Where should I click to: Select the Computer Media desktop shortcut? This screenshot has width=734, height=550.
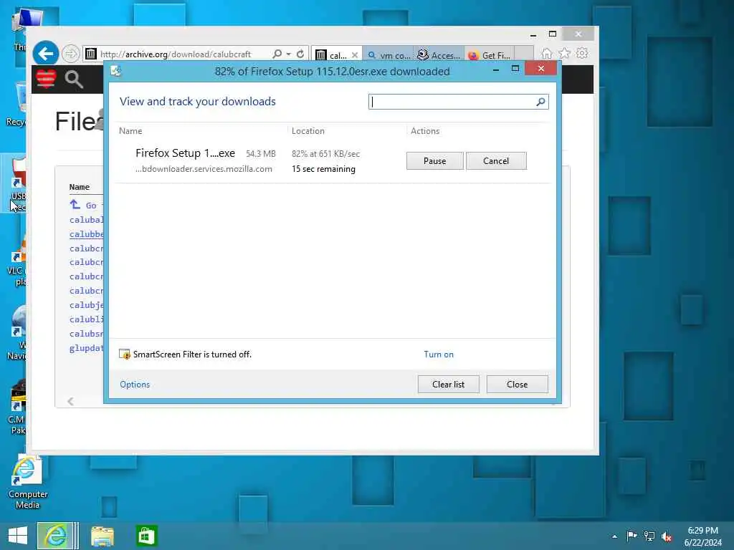tap(28, 483)
